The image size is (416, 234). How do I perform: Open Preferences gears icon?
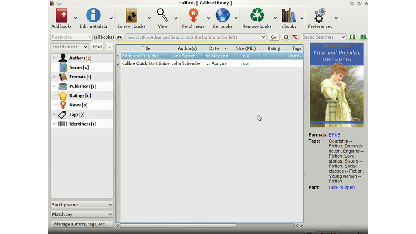[x=320, y=16]
